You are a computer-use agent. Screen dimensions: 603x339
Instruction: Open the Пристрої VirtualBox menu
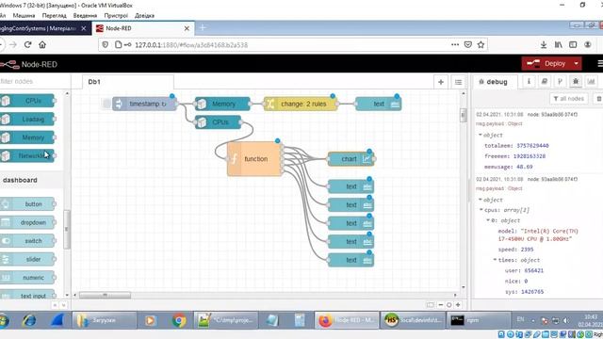tap(116, 16)
